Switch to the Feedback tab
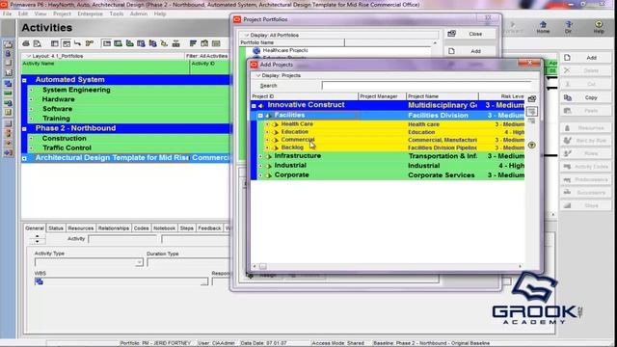 [x=209, y=228]
